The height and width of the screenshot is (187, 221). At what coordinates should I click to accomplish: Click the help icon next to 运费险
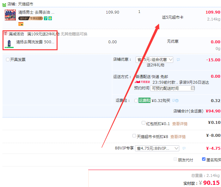[x=177, y=100]
